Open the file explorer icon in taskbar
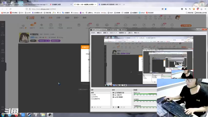Image resolution: width=208 pixels, height=117 pixels. pos(43,115)
